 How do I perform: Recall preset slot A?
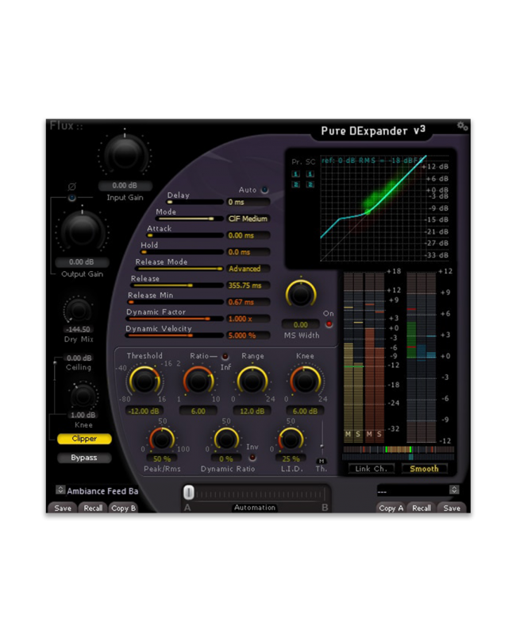tap(93, 508)
